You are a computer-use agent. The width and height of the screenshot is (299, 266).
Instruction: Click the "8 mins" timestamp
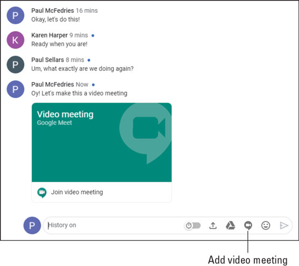pos(75,60)
